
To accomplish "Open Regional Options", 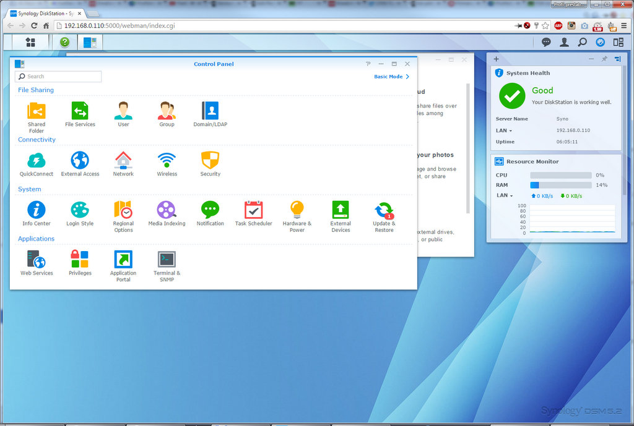I will (x=123, y=216).
